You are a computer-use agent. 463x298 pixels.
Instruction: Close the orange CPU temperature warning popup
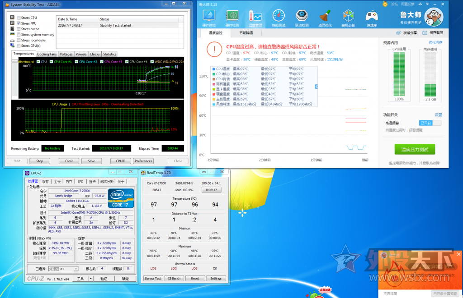(x=458, y=254)
